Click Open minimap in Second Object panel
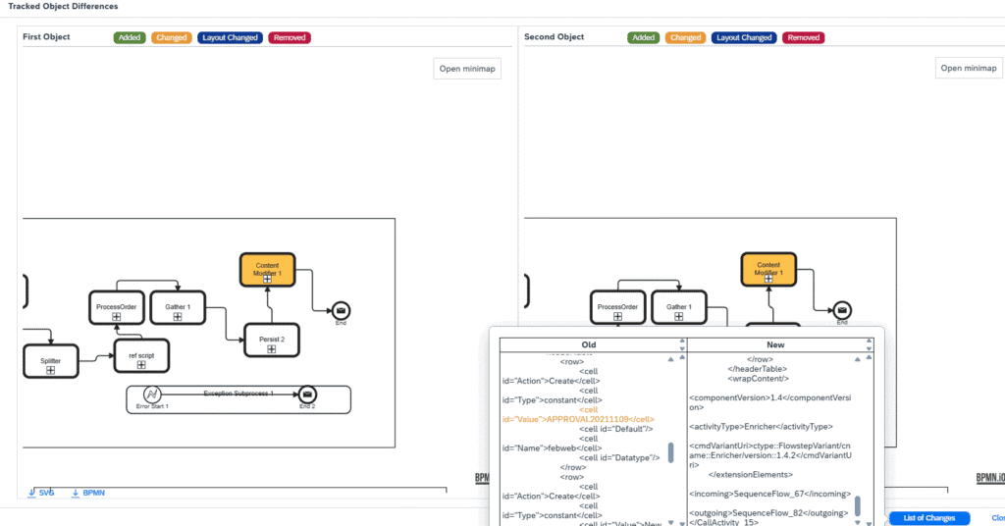The height and width of the screenshot is (526, 1005). click(969, 68)
